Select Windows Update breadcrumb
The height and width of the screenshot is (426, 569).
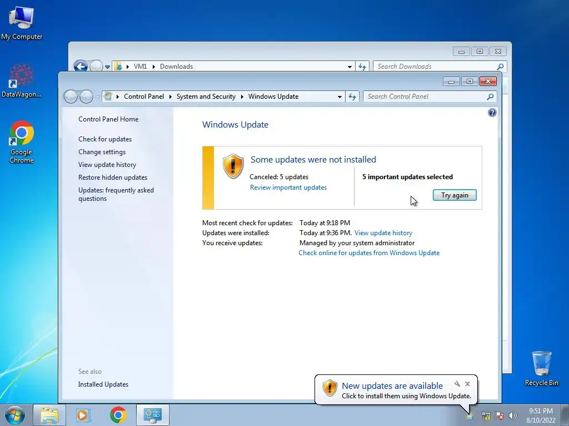pos(273,97)
